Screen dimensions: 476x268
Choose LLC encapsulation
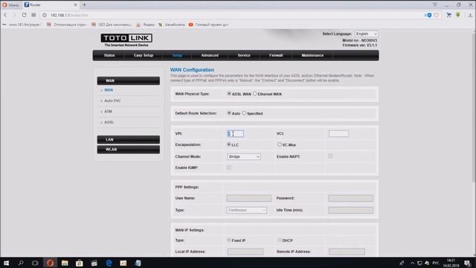click(229, 144)
